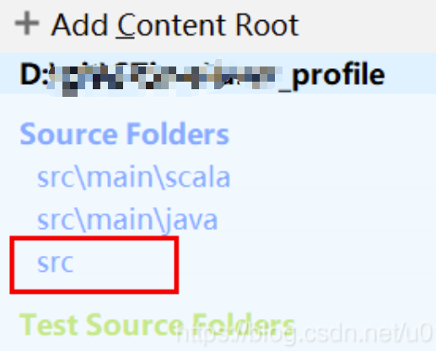This screenshot has width=436, height=351.
Task: Click the drive letter D: in root path
Action: coord(34,75)
